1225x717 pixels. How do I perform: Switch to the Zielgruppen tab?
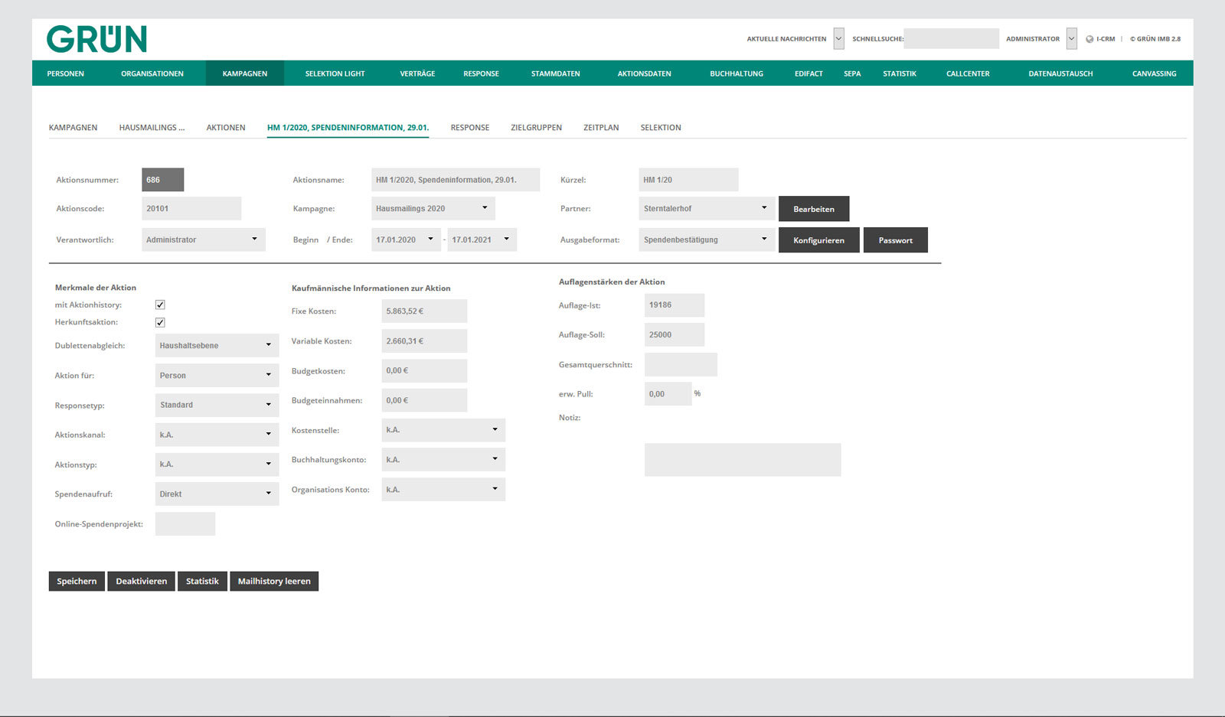[536, 128]
